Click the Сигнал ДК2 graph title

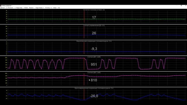pos(94,73)
